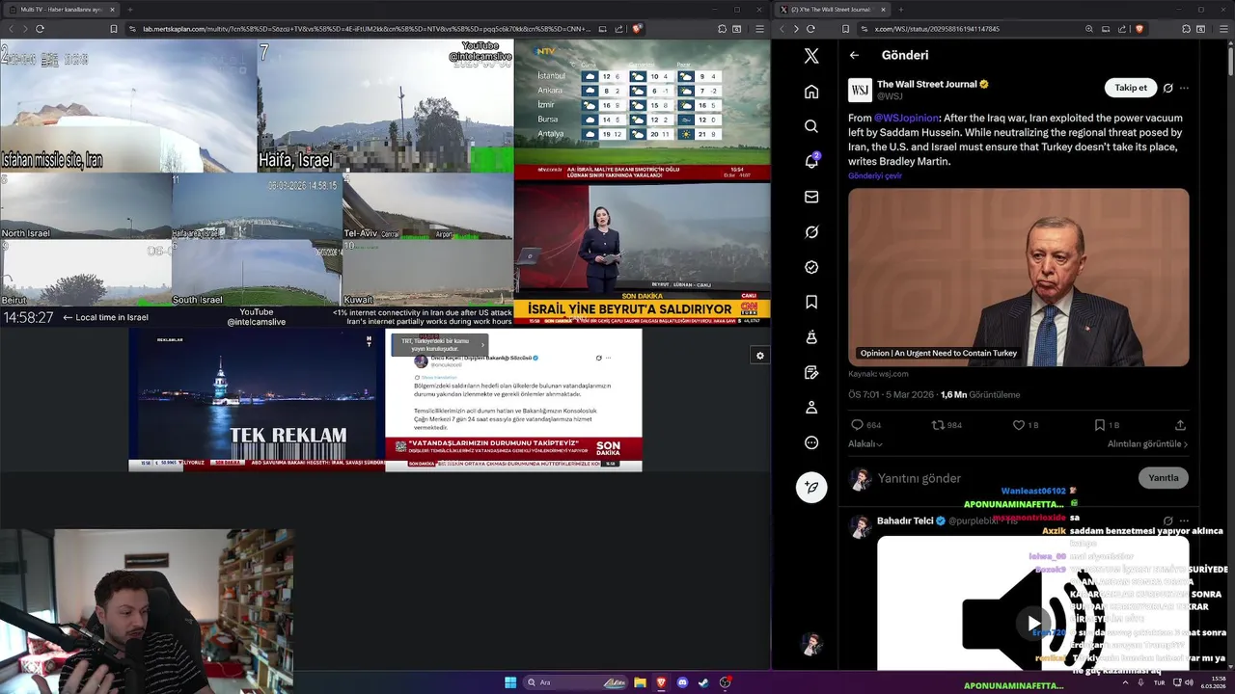
Task: Click the Haifa, Israel camera feed
Action: click(385, 106)
